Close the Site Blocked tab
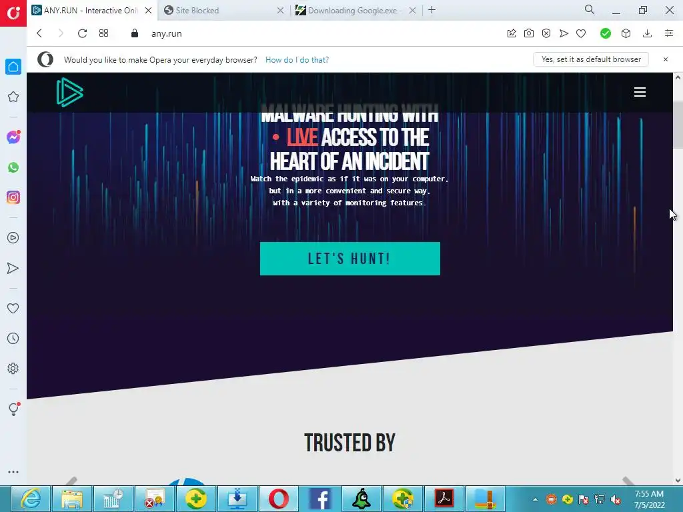 281,11
